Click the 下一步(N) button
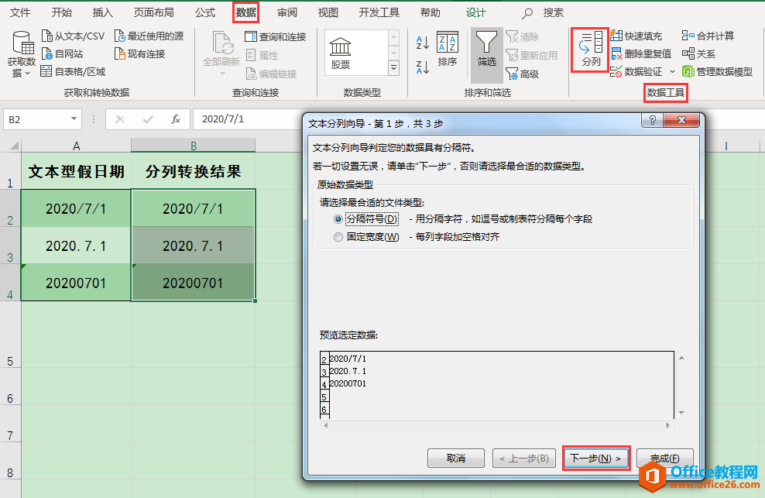This screenshot has height=498, width=765. point(595,458)
